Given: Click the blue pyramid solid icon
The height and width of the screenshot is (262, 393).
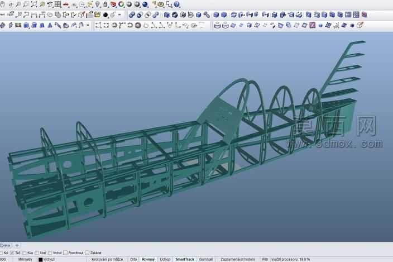Looking at the screenshot, I should pyautogui.click(x=50, y=25).
